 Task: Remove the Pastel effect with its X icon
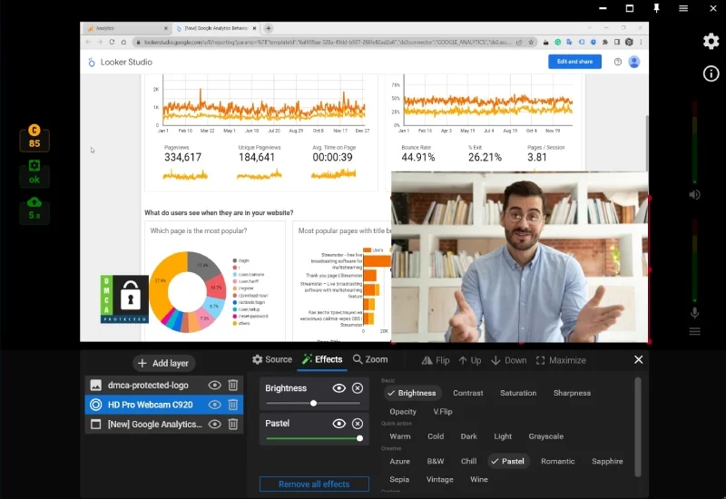click(357, 424)
